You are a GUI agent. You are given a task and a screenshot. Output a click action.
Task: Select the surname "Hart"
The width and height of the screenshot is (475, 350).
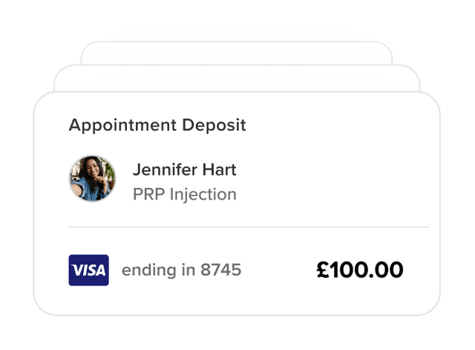pos(220,169)
